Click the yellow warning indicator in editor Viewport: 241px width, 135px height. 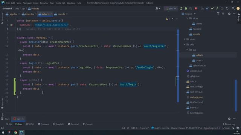click(x=168, y=19)
